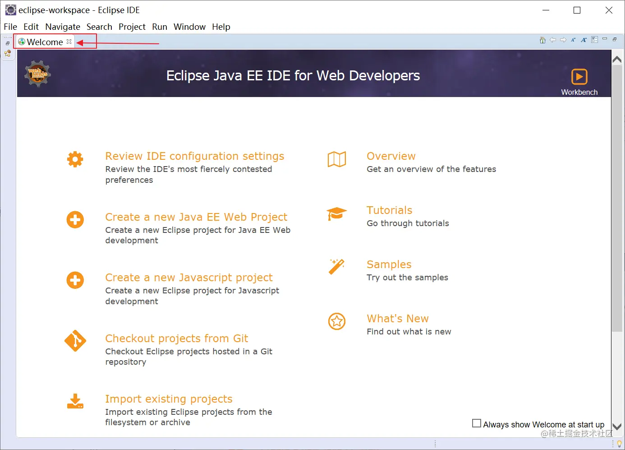Open the Welcome page customization icon
The image size is (625, 450).
594,40
